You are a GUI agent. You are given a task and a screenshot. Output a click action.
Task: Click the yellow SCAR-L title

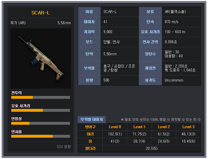coord(41,13)
